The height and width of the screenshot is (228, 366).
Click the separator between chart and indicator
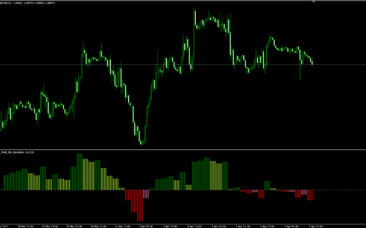183,150
